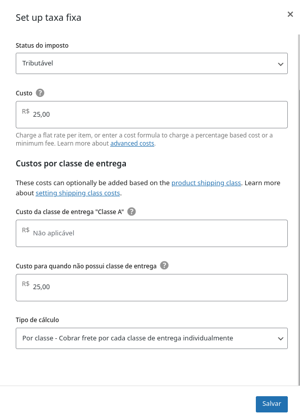
Task: Focus the Custo input showing 25,00
Action: pos(152,115)
